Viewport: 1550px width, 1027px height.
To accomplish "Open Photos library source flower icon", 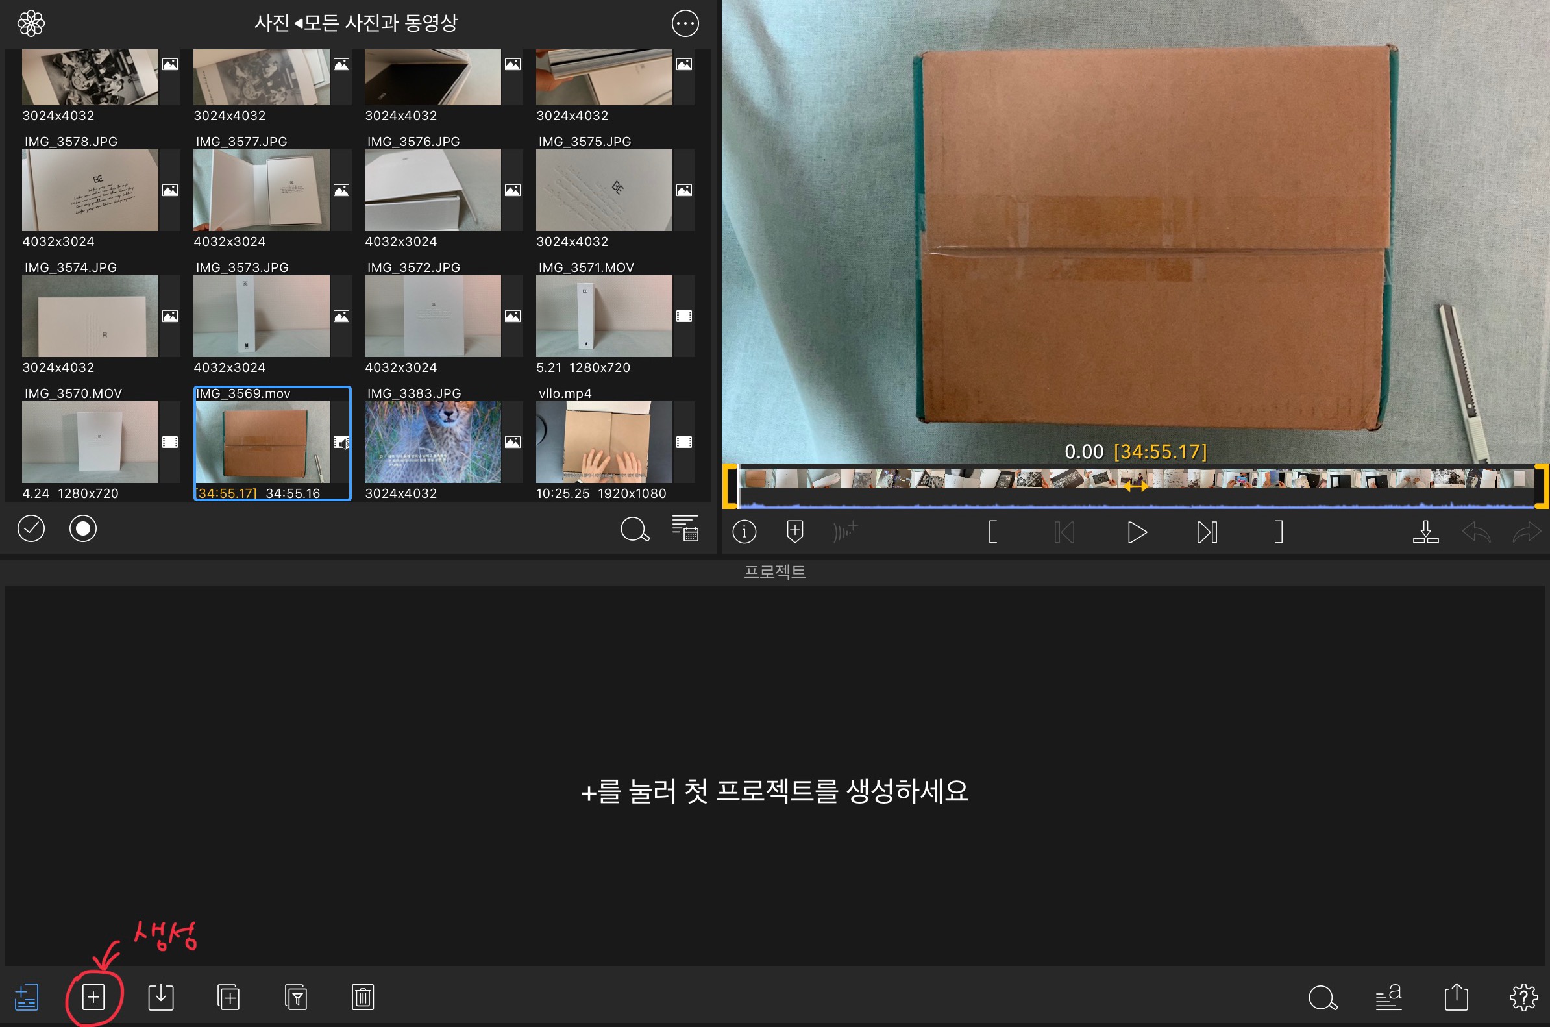I will tap(31, 23).
